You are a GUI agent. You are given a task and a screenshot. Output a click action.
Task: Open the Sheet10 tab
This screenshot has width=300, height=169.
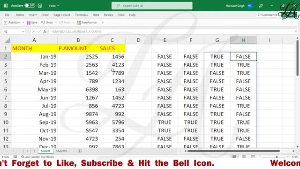[61, 151]
